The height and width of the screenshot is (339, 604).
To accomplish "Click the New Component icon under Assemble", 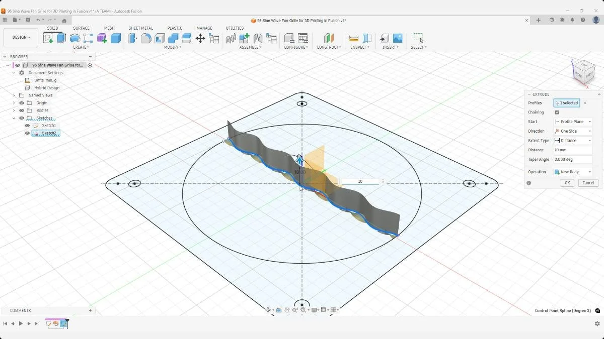I will [244, 39].
